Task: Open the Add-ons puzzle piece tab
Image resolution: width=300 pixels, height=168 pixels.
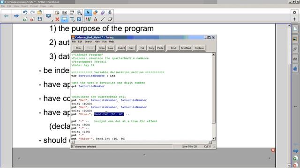Action: pos(295,69)
